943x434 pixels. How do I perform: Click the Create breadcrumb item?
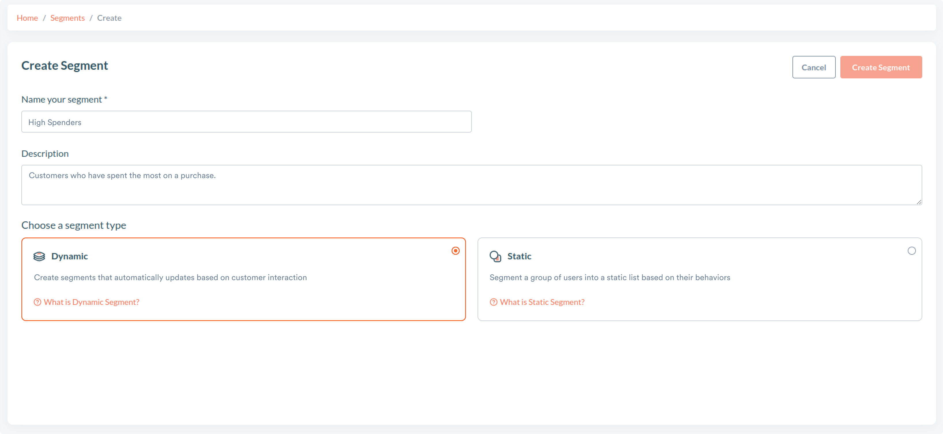tap(109, 18)
